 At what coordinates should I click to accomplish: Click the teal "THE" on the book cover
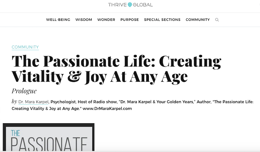click(15, 133)
